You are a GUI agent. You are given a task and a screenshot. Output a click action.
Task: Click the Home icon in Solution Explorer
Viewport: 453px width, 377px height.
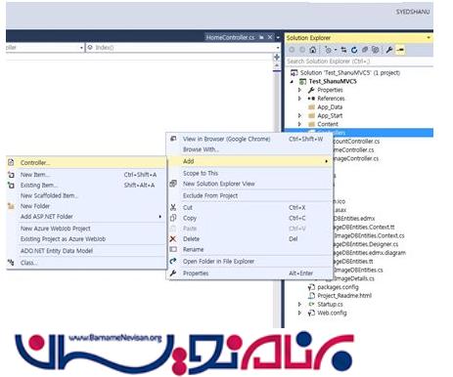(x=312, y=50)
